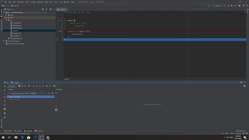Click locate/scroll-from-source icon in Project panel
Viewport: 249px width, 140px height.
pos(43,9)
